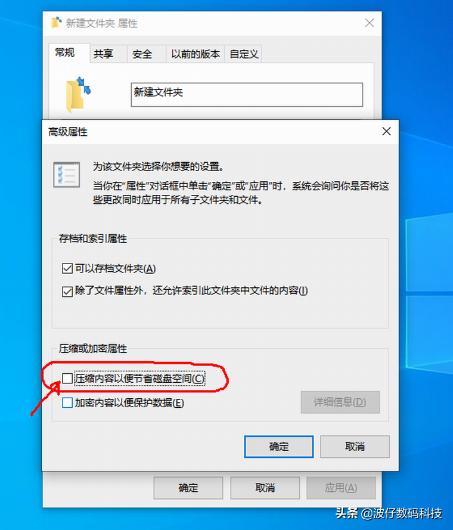Image resolution: width=453 pixels, height=530 pixels.
Task: Enable 加密内容以便保护数据 checkbox
Action: coord(67,402)
